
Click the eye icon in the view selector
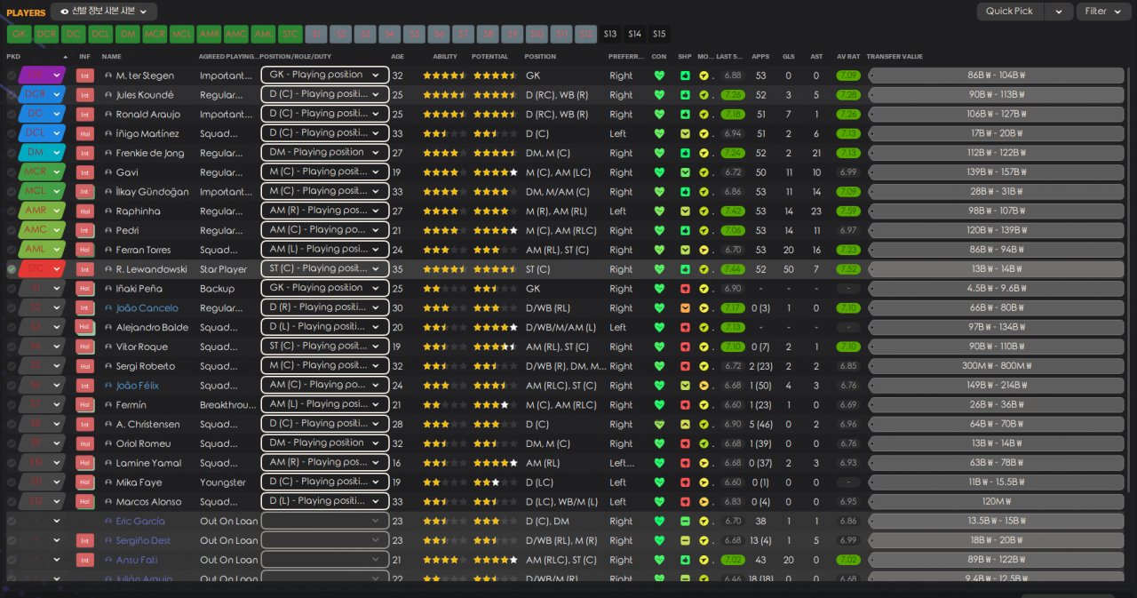tap(65, 12)
